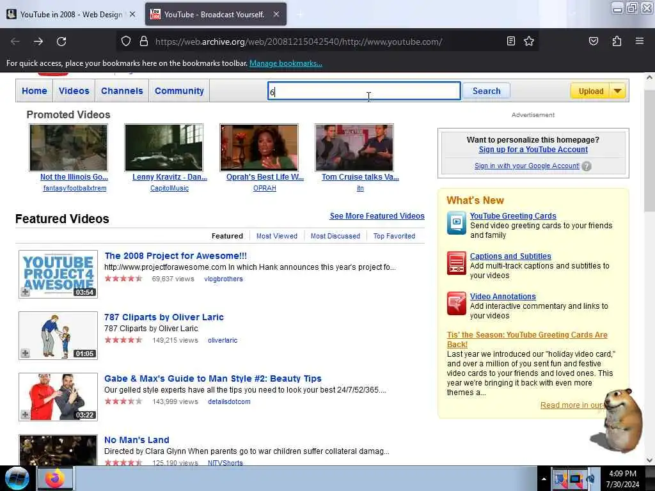Click inside the YouTube search field

[x=364, y=91]
